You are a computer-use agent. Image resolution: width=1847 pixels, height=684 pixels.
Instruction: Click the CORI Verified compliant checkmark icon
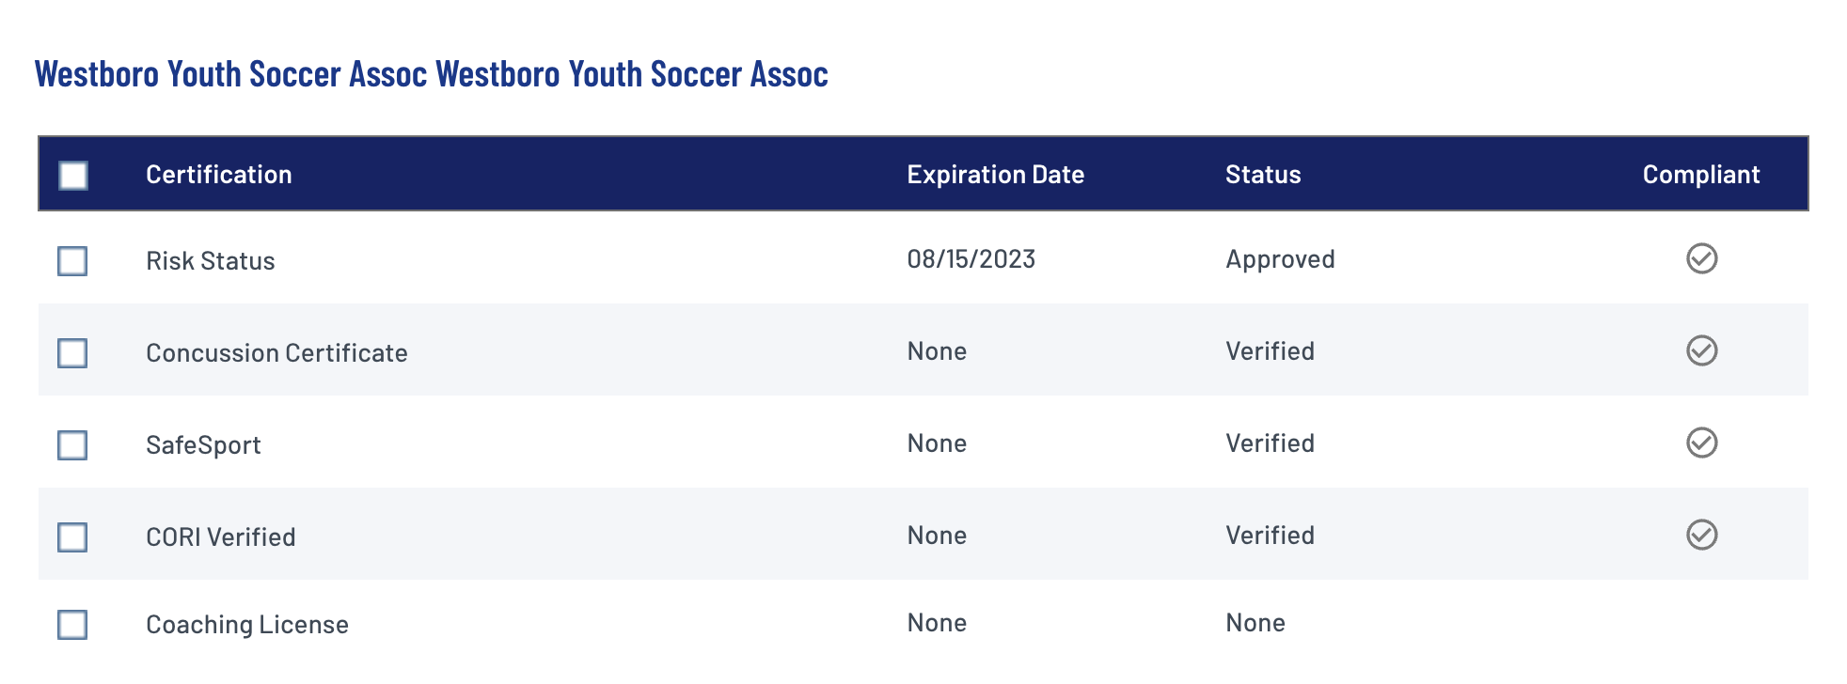[1701, 535]
